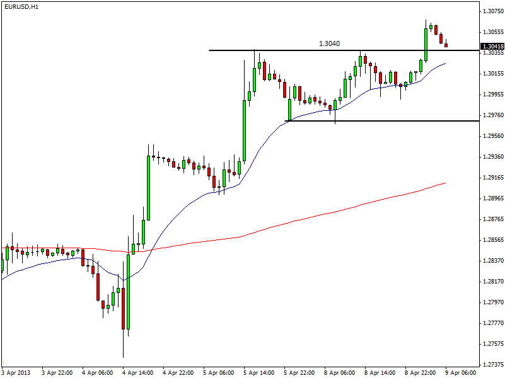This screenshot has height=378, width=505.
Task: Click the 1.28565 price axis label
Action: click(492, 240)
